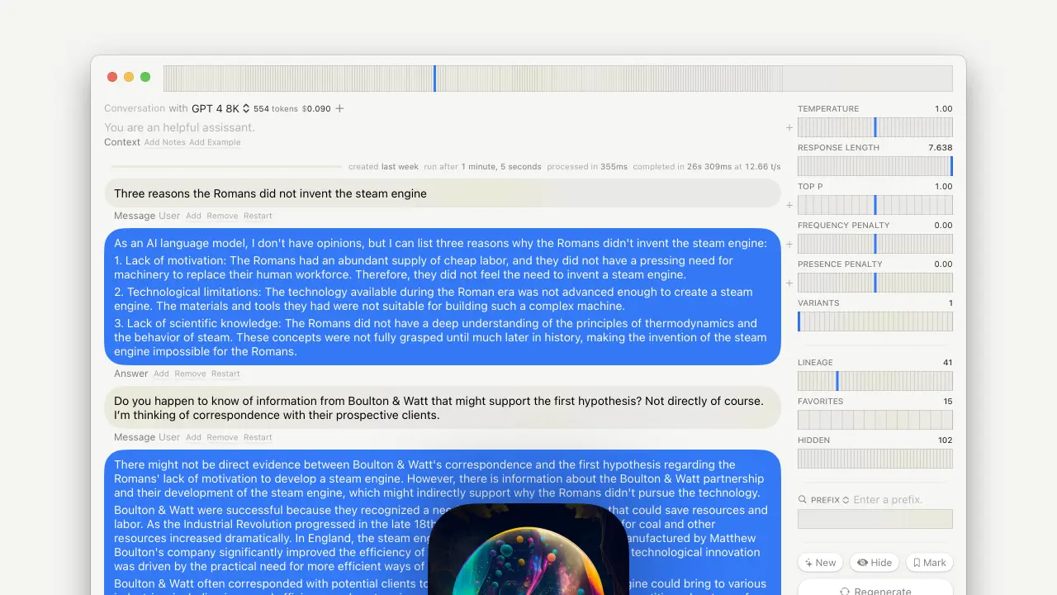Click the Mark bookmark button

(929, 563)
